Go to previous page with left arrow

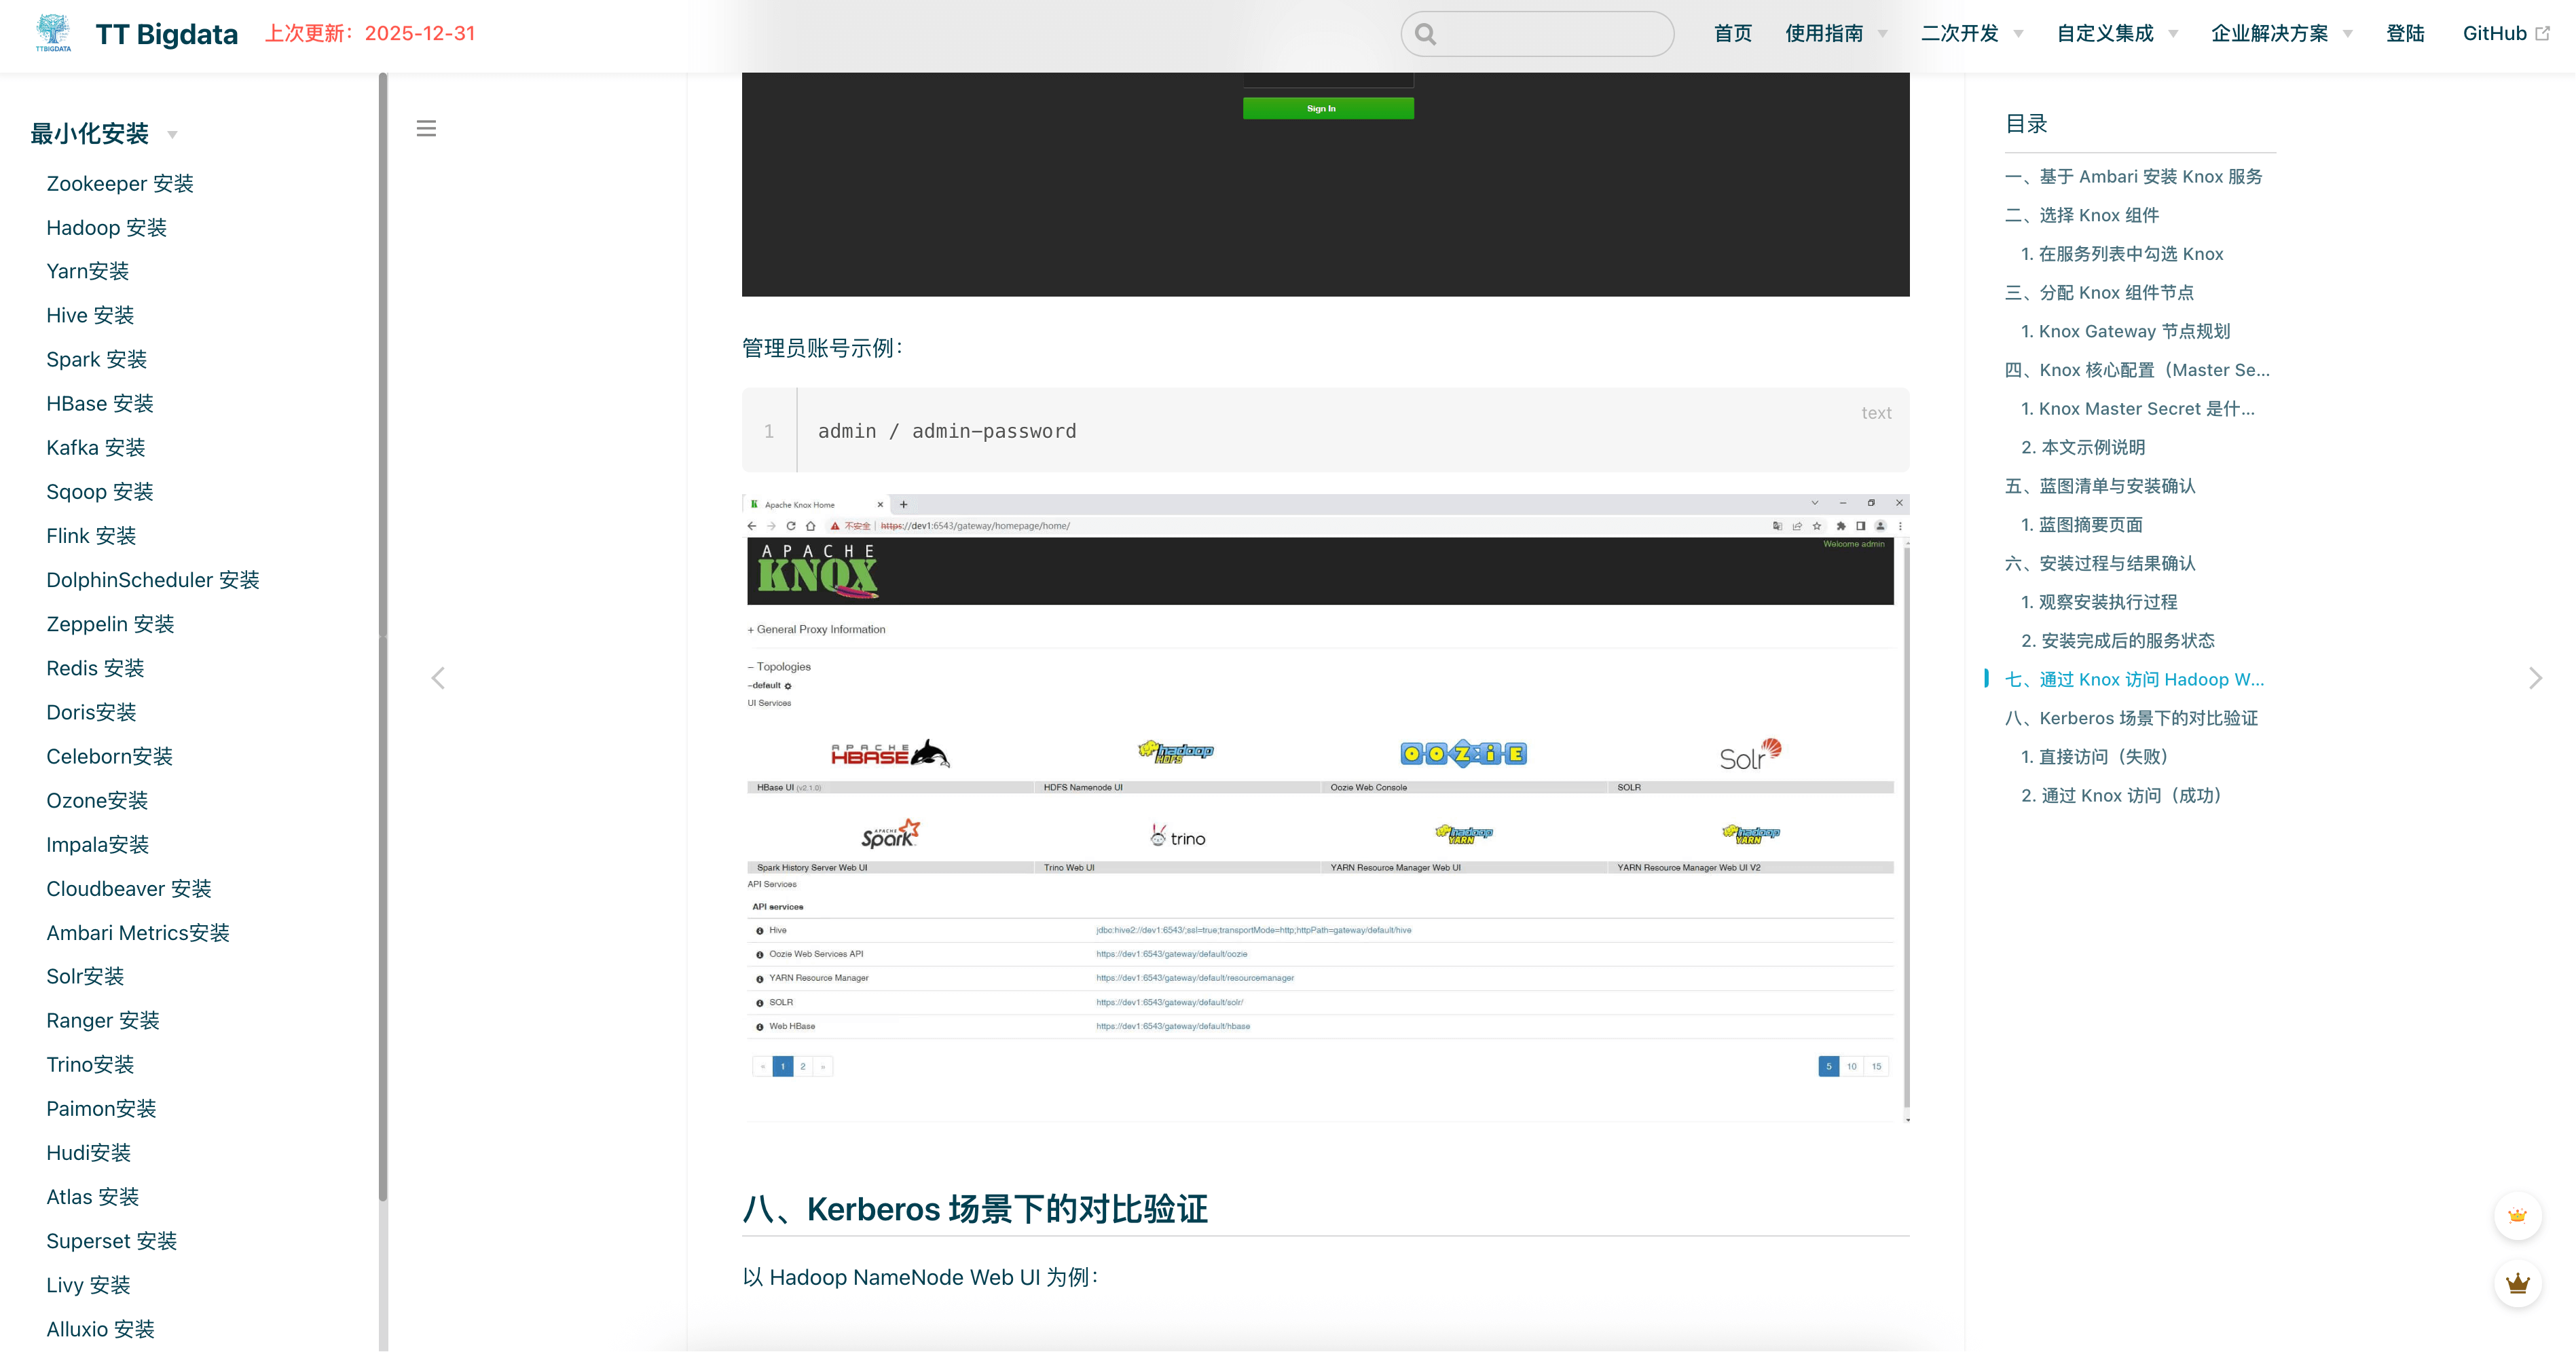click(x=438, y=679)
